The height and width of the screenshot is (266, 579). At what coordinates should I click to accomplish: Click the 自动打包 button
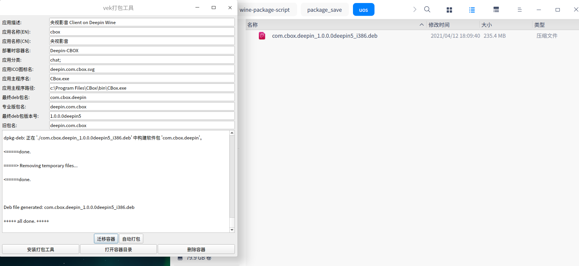[131, 239]
